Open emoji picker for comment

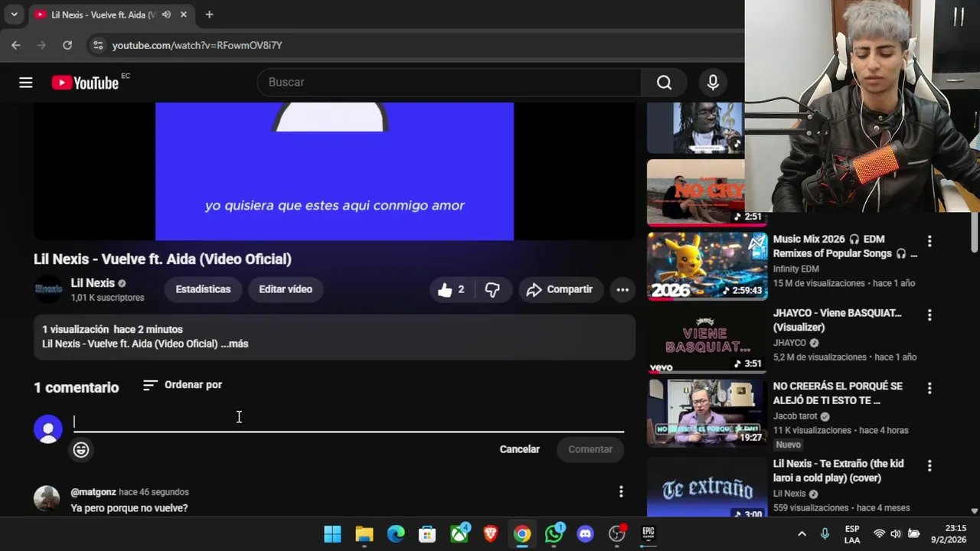81,449
